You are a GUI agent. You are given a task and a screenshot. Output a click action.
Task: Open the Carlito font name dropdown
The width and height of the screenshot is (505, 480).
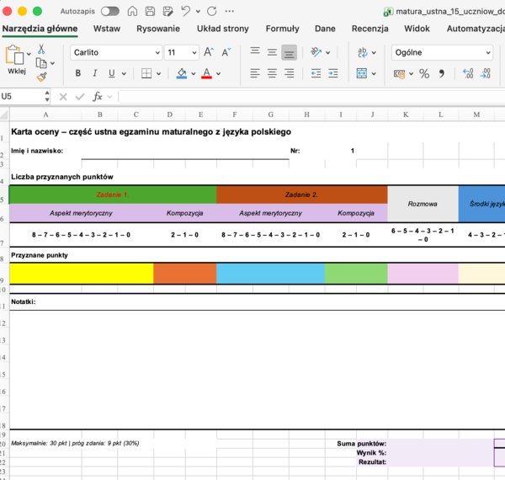tap(116, 52)
